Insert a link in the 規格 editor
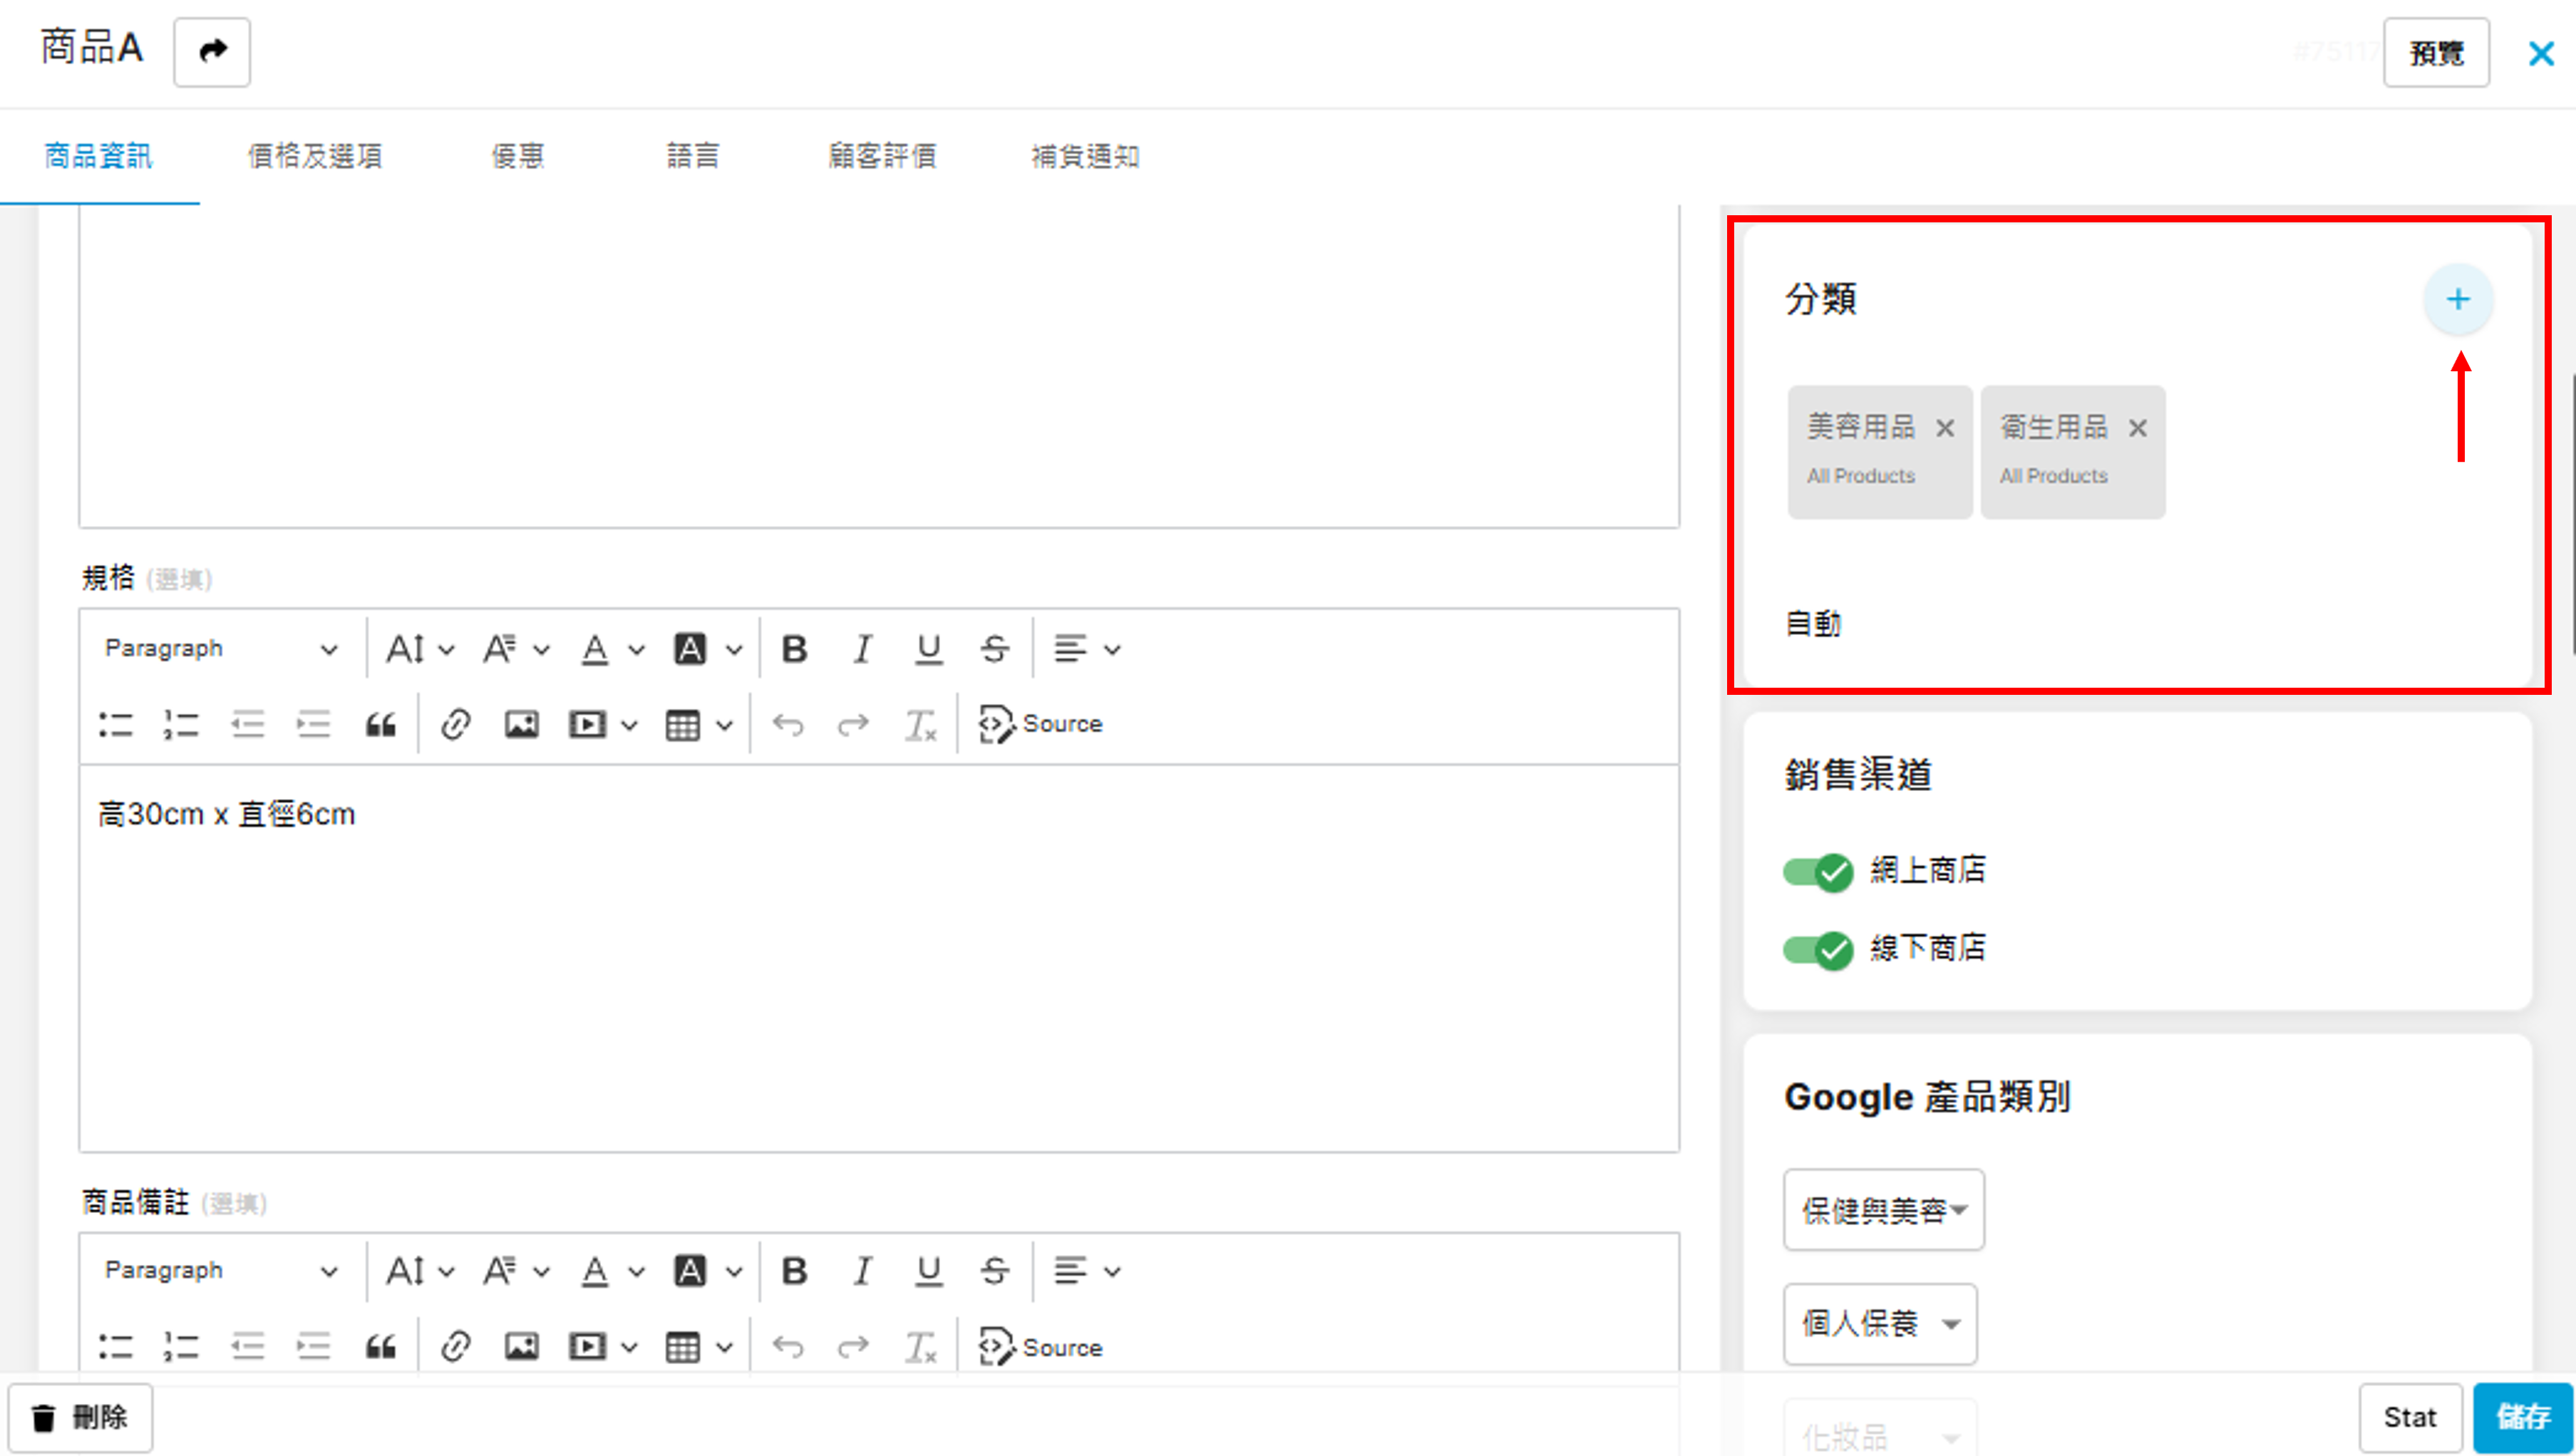Image resolution: width=2576 pixels, height=1456 pixels. point(455,724)
